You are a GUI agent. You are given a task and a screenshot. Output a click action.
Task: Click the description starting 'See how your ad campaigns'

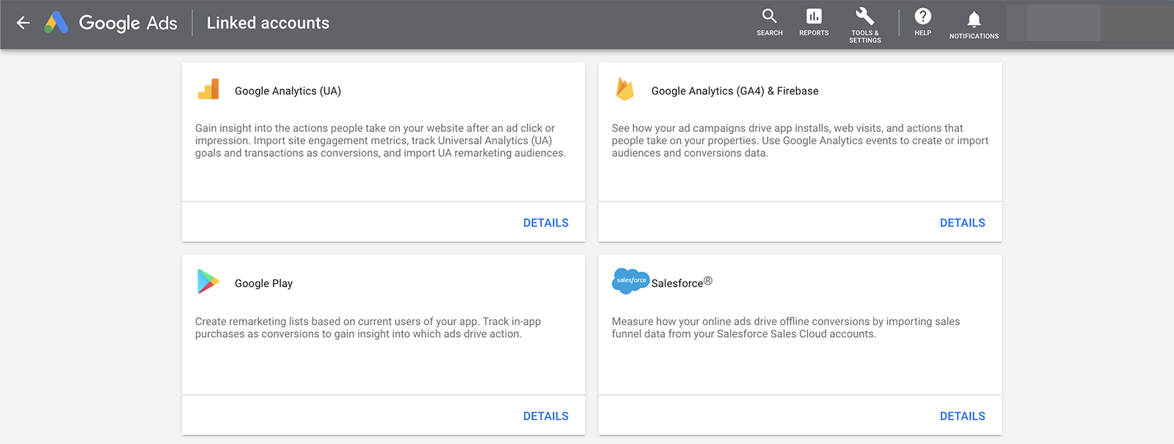[x=800, y=141]
